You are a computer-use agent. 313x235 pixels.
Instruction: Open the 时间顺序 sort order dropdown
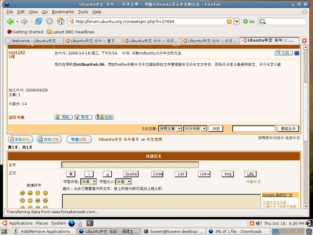click(x=195, y=129)
